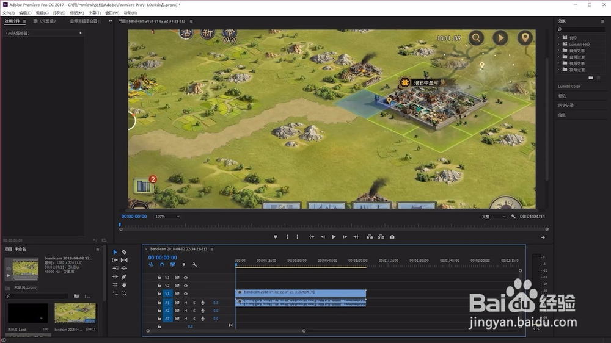Screen dimensions: 611x343
Task: Open the playback resolution dropdown
Action: 493,217
